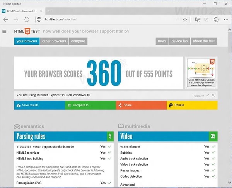232x188 pixels.
Task: Click 'Poster images' row
Action: pyautogui.click(x=168, y=170)
